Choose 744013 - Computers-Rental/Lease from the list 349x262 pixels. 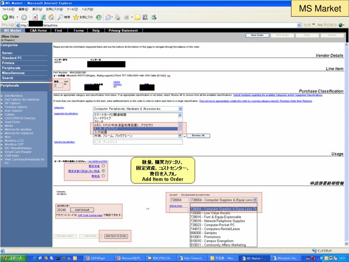[215, 229]
